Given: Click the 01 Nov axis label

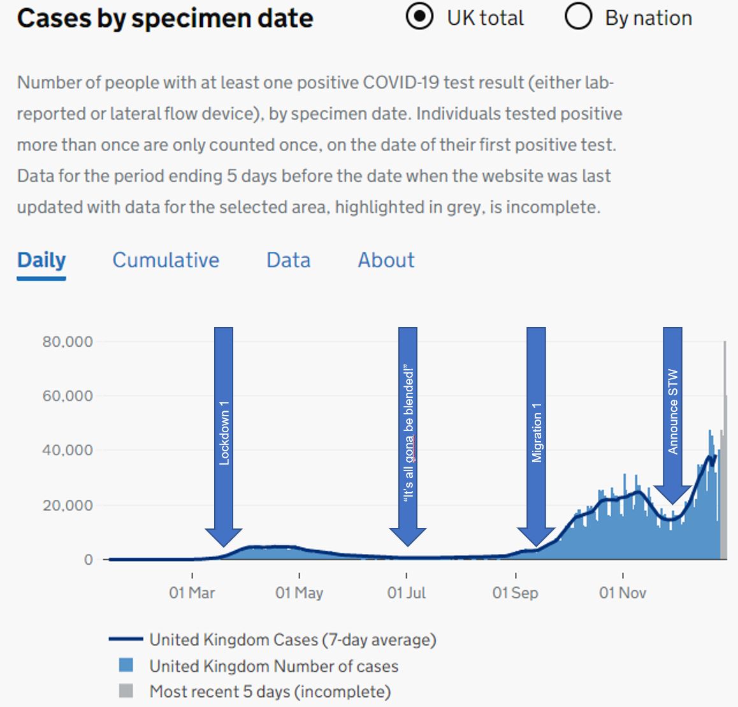Looking at the screenshot, I should 623,593.
